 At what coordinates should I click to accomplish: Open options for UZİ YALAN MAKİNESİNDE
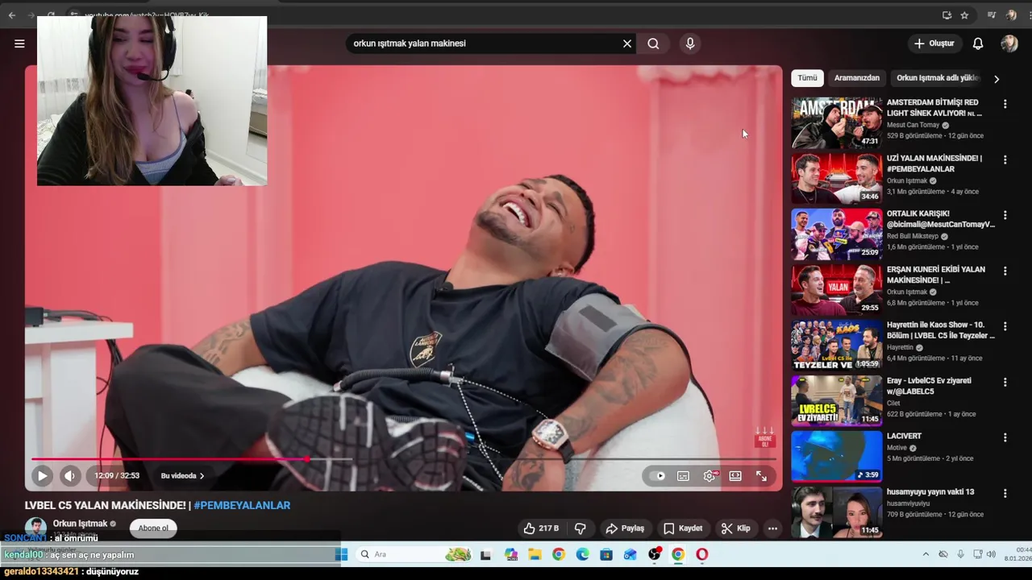point(1005,159)
